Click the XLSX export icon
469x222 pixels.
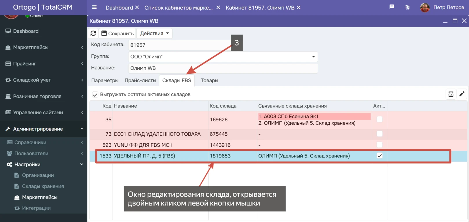click(x=451, y=94)
